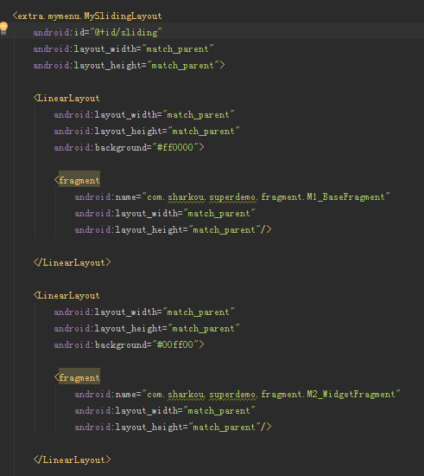Click layout_height under the green LinearLayout

[x=147, y=328]
